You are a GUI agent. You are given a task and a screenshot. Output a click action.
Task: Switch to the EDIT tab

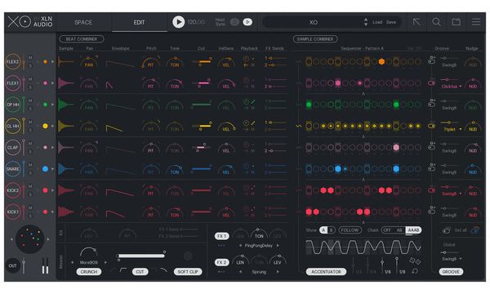(139, 22)
